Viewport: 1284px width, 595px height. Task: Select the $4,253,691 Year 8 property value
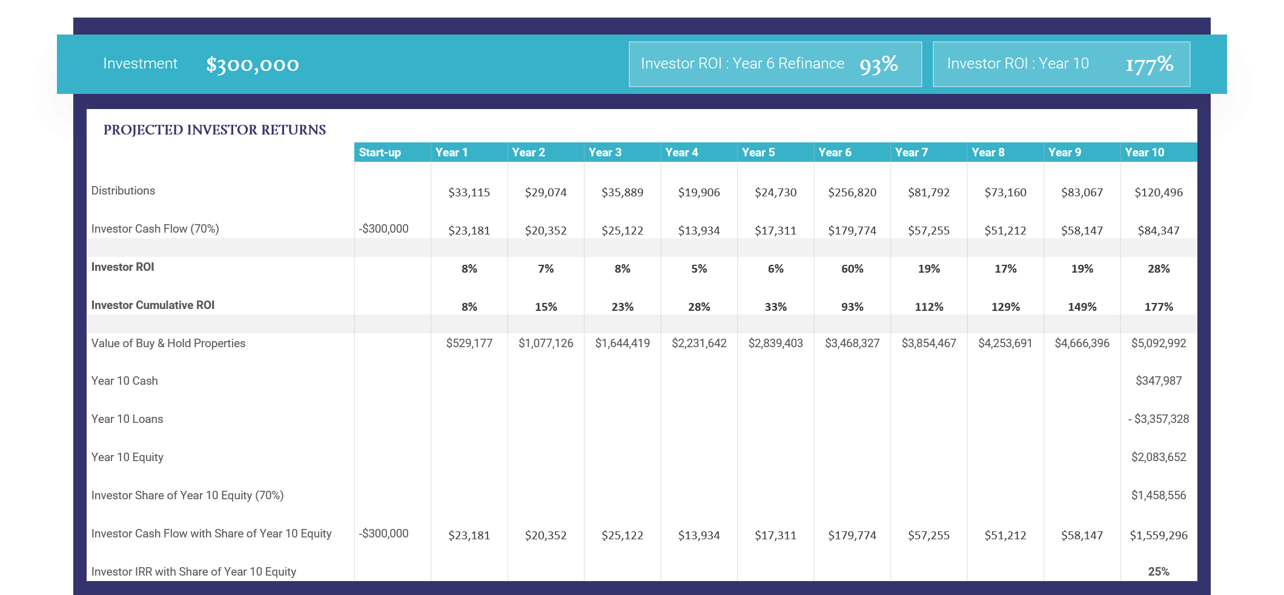point(1005,344)
